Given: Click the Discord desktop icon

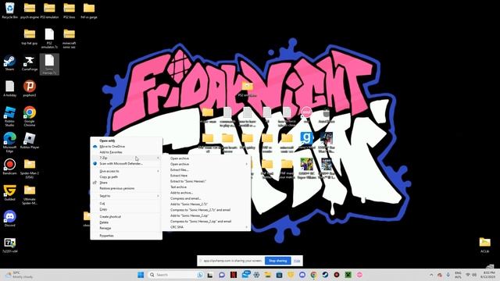Looking at the screenshot, I should point(9,219).
